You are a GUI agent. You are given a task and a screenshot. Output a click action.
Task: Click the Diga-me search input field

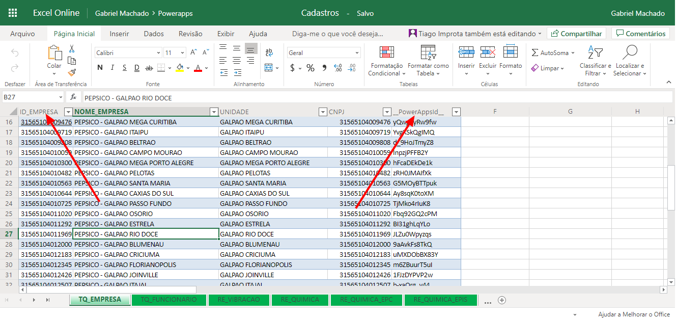(337, 34)
